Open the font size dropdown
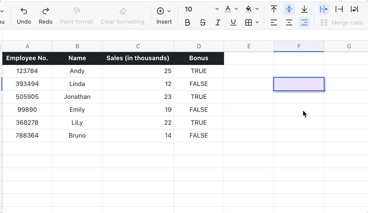 pyautogui.click(x=217, y=9)
